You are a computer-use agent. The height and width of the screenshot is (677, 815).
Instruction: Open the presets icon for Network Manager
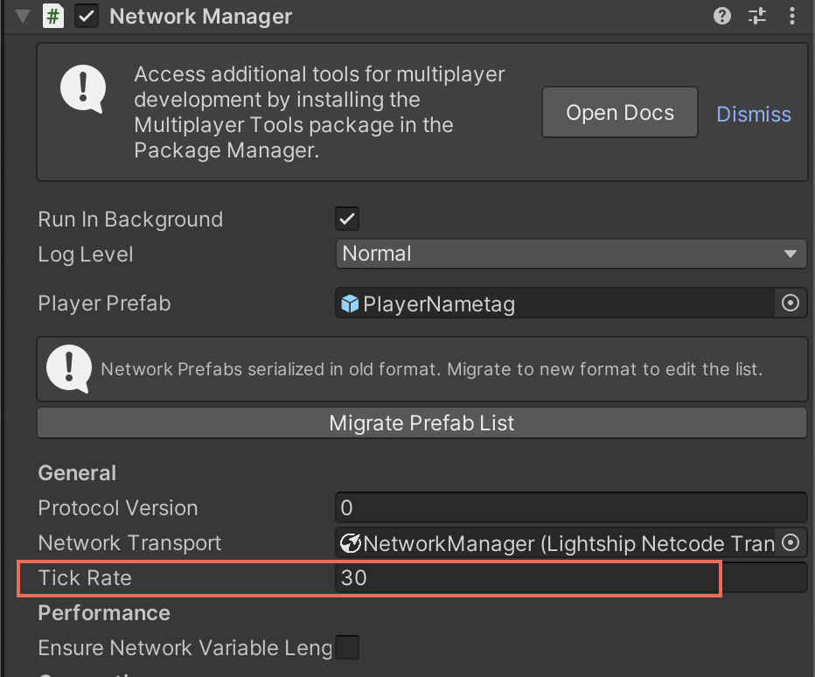pos(757,16)
